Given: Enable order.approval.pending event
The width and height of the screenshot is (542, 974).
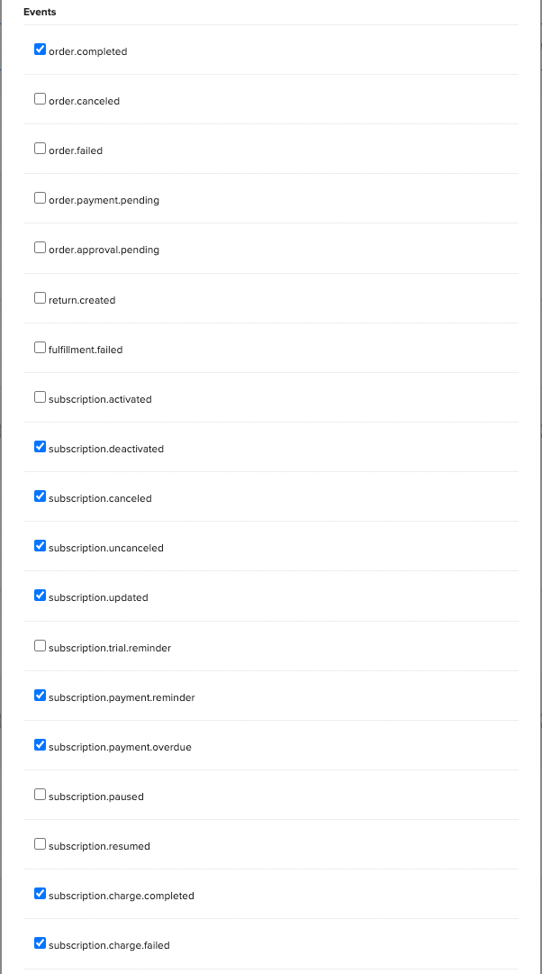Looking at the screenshot, I should coord(40,248).
